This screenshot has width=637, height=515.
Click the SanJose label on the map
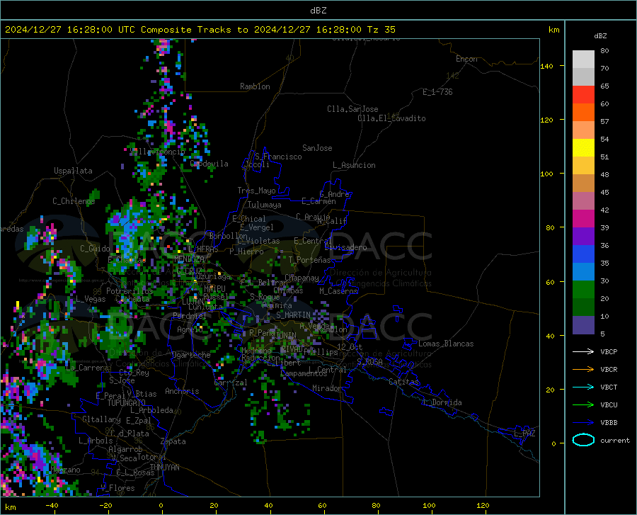coord(317,148)
